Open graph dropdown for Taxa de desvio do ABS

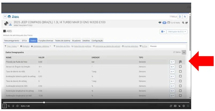[x=172, y=72]
